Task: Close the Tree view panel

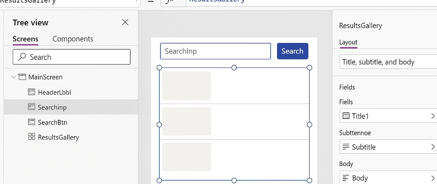Action: tap(125, 22)
